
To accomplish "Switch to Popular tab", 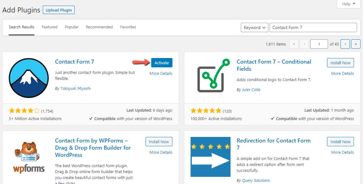I will [72, 27].
